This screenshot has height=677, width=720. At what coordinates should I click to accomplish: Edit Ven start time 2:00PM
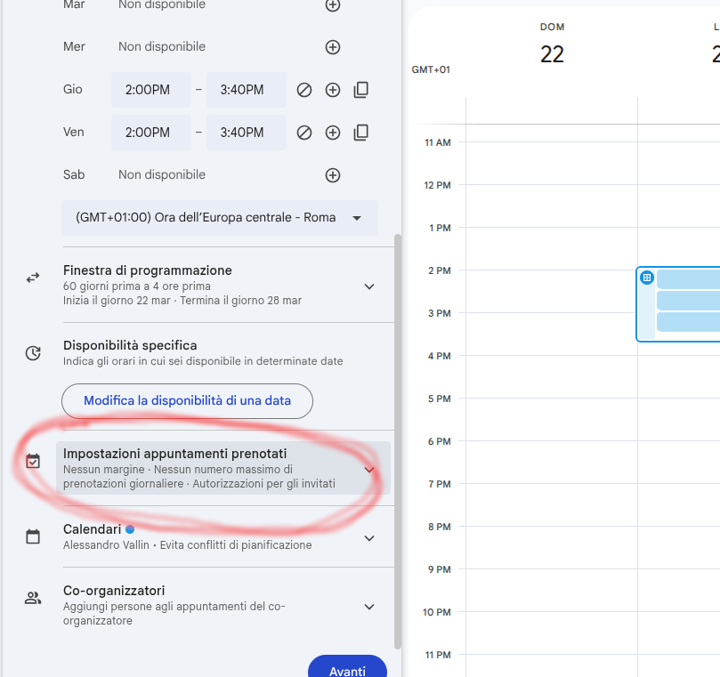coord(151,133)
